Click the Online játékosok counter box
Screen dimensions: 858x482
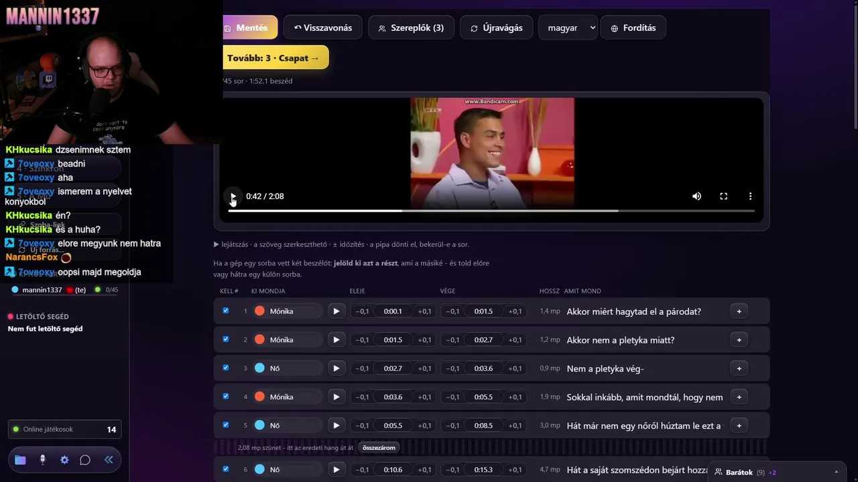coord(65,429)
